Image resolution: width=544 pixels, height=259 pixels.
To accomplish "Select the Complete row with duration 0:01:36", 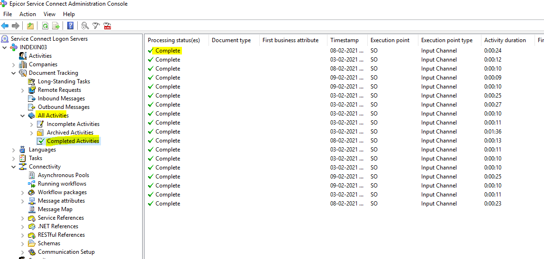I will (344, 132).
